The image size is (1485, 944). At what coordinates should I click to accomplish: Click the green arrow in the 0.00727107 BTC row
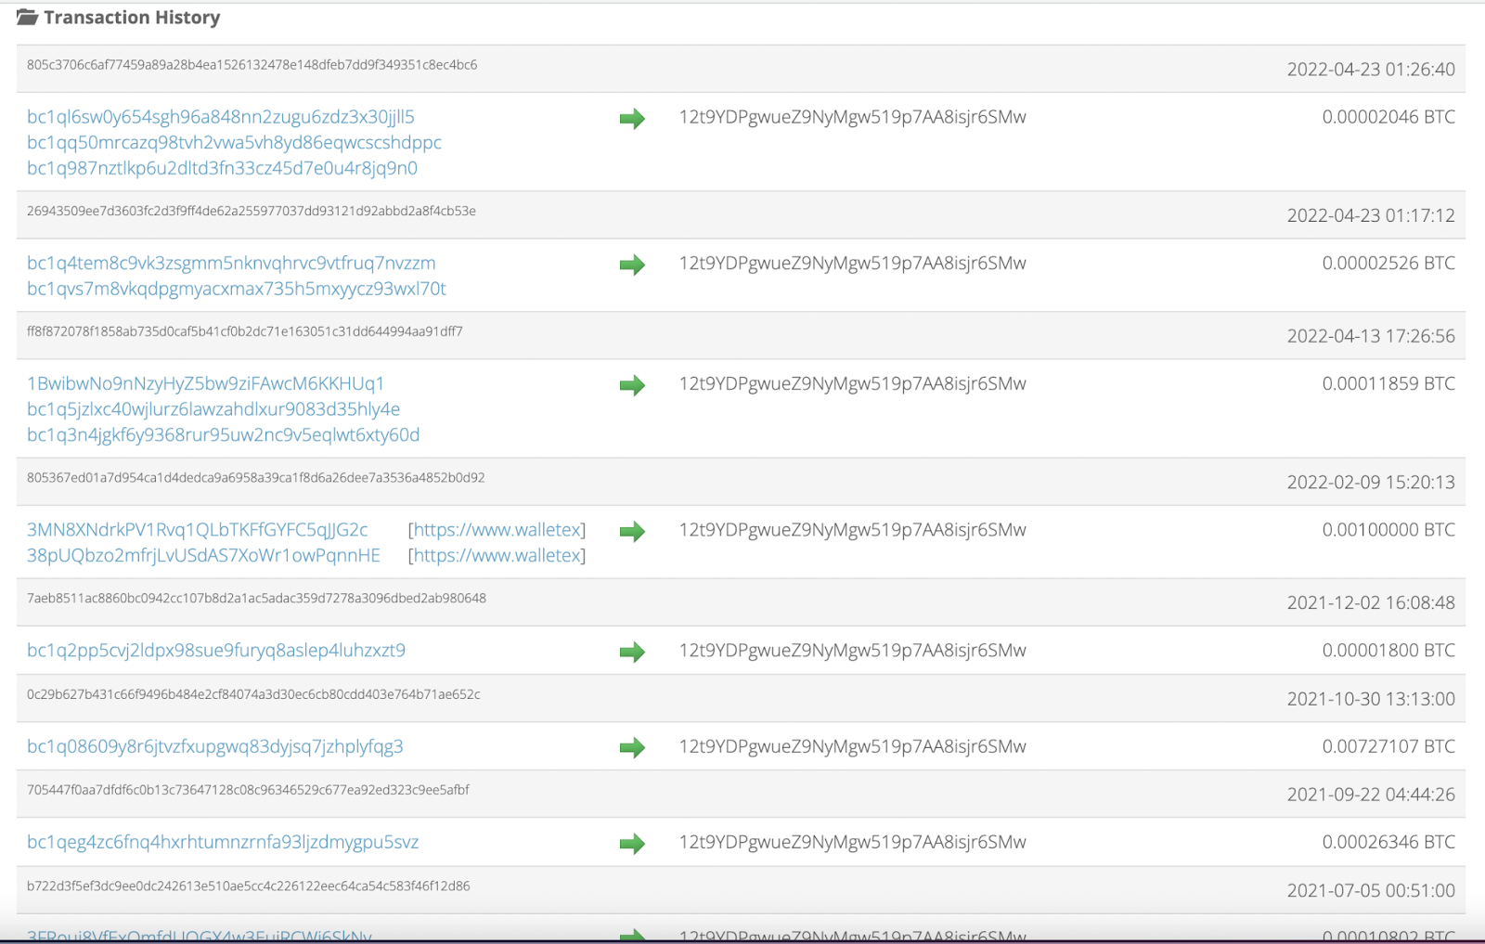point(632,748)
